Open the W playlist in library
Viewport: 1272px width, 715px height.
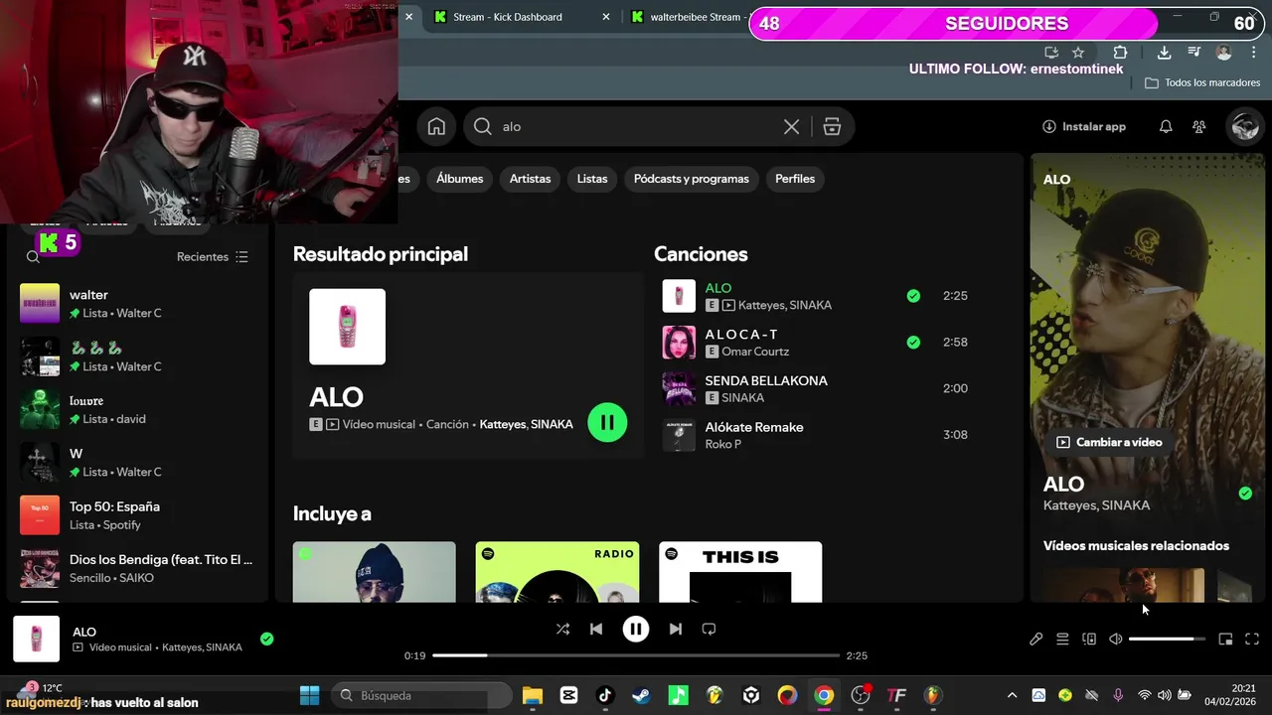(x=137, y=462)
